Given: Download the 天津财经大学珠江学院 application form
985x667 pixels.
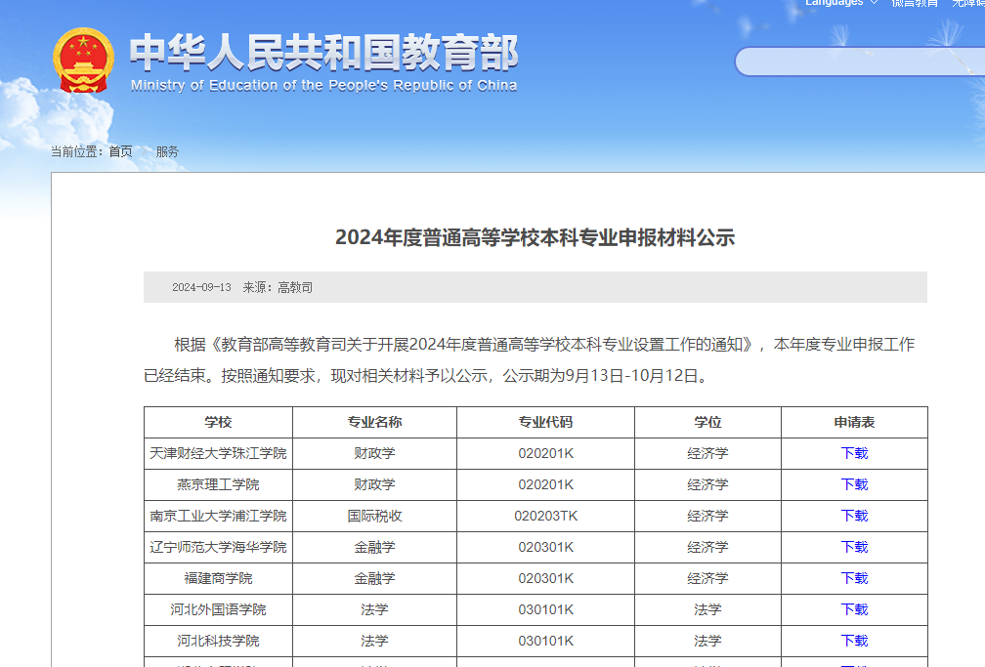Looking at the screenshot, I should tap(854, 453).
